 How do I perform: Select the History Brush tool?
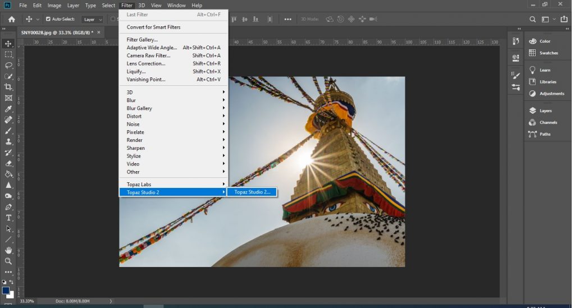(8, 153)
